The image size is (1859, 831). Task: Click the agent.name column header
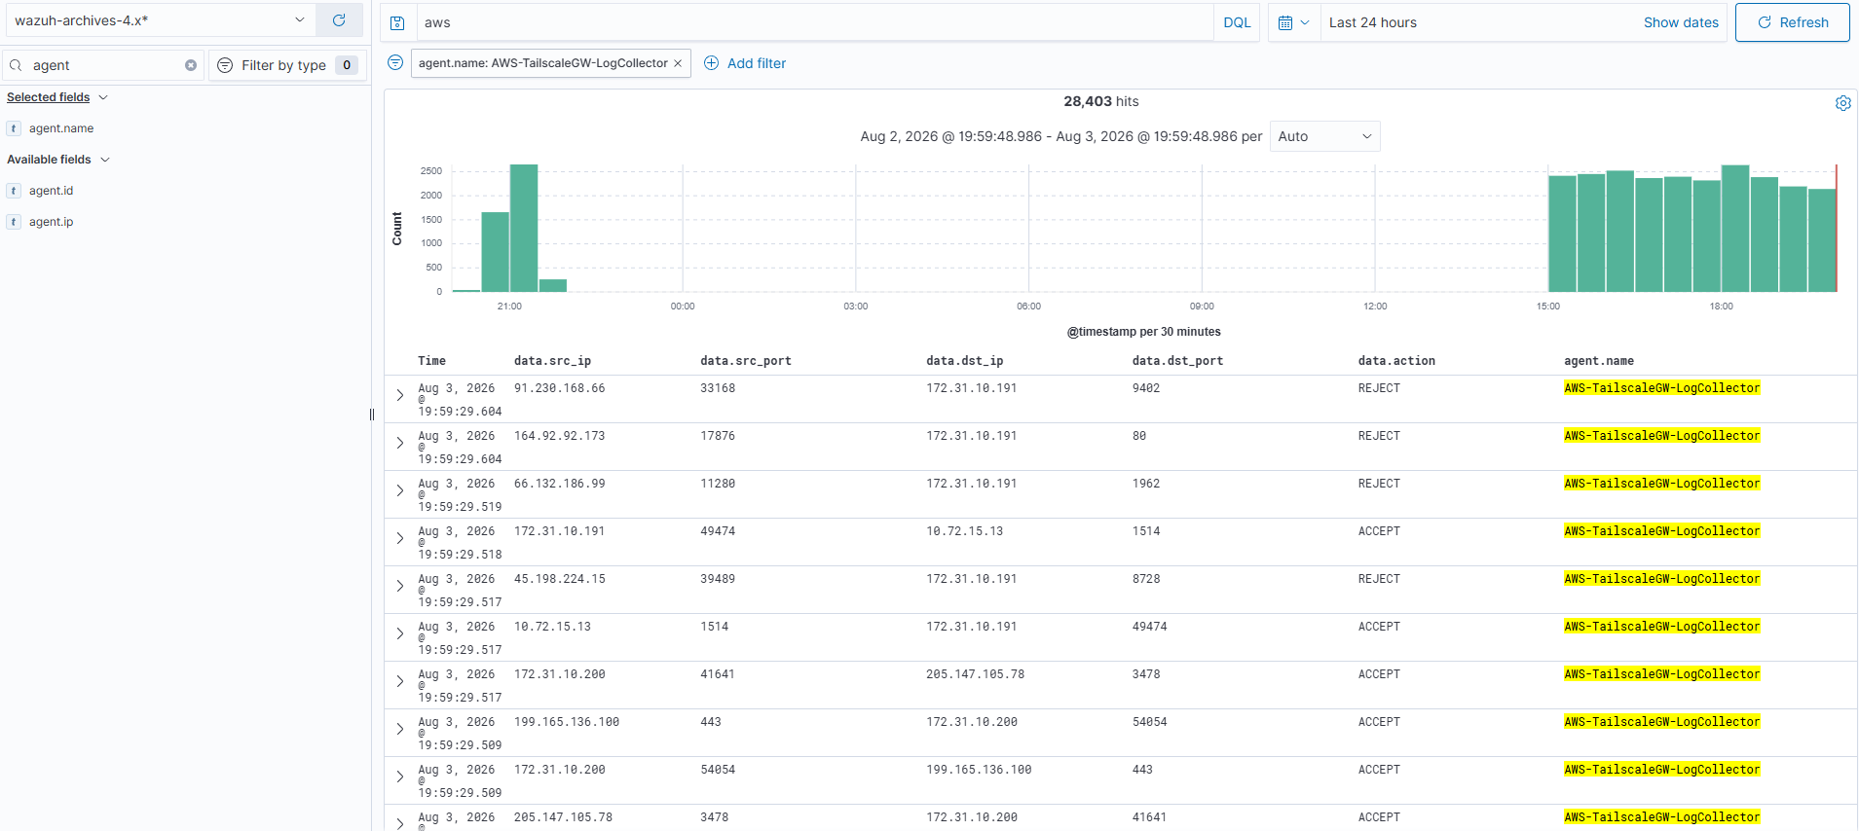[x=1599, y=361]
